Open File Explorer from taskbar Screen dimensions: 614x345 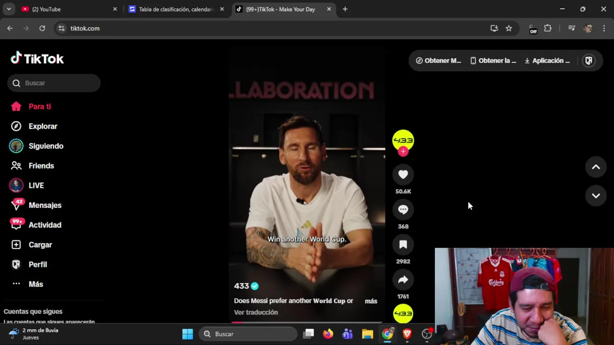367,334
